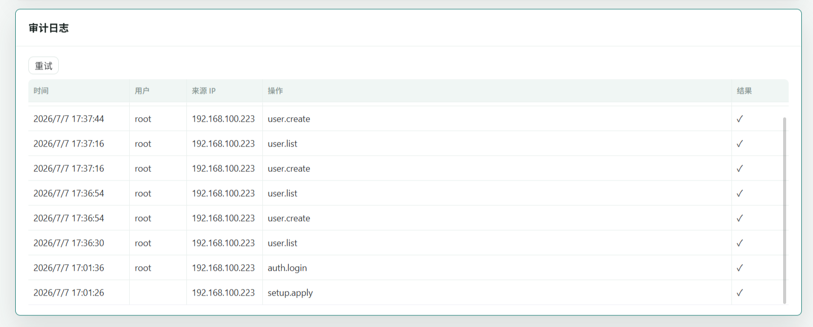
Task: Click the timestamp 2026/7/7 17:01:26
Action: coord(69,293)
